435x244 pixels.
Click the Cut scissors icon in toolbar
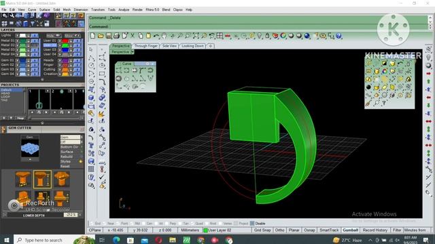click(133, 36)
